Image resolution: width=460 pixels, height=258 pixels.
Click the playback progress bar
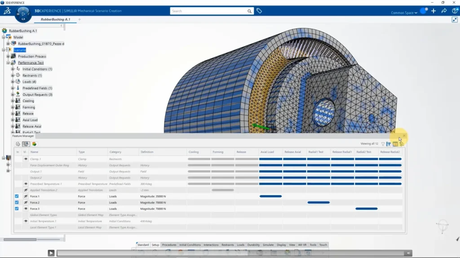tap(230, 254)
